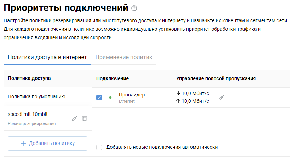Click the green status dot for Провайдер
This screenshot has width=293, height=159.
[110, 98]
